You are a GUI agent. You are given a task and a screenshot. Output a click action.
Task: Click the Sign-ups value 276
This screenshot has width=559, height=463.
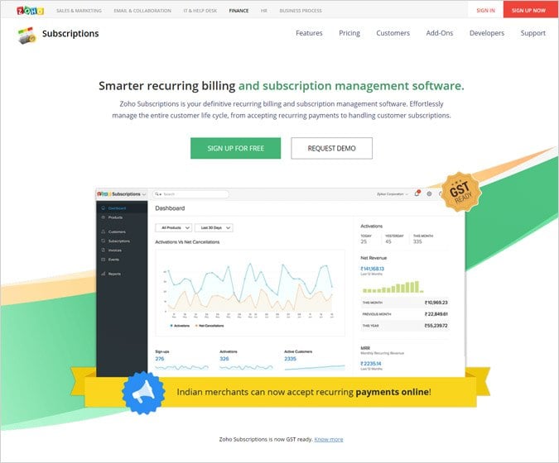(x=160, y=359)
